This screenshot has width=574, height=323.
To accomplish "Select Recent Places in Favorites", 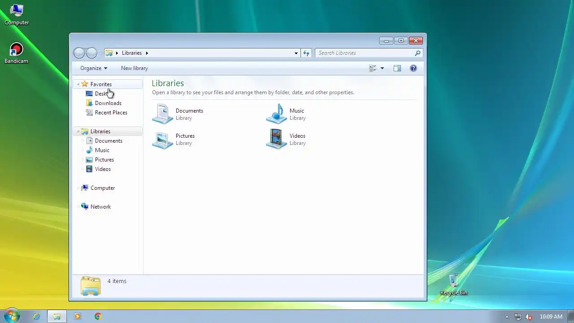I will (x=111, y=113).
